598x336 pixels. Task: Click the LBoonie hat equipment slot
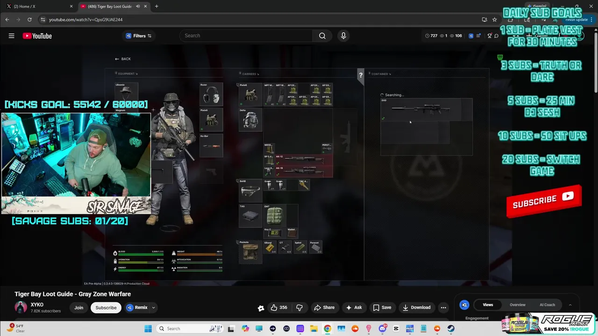(127, 94)
